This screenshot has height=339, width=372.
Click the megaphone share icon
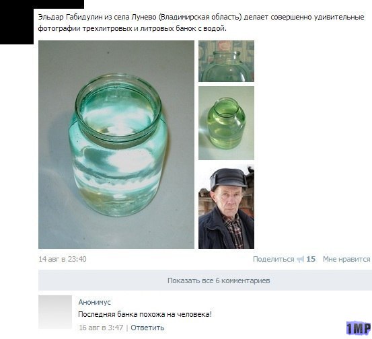(x=300, y=259)
